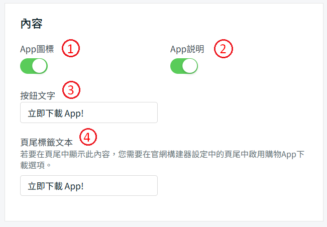Click empty space right of 按鈕文字 field
The height and width of the screenshot is (227, 327).
(x=236, y=112)
